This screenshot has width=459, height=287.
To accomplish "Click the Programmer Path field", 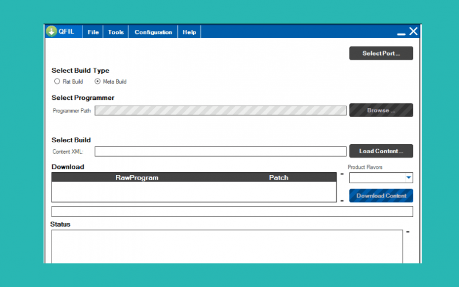I will point(220,111).
